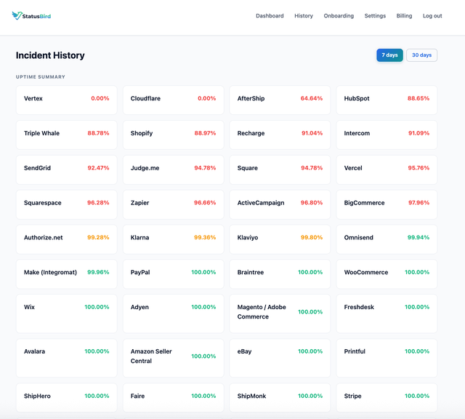
Task: Click Authorize.net's 99.28% uptime value
Action: 98,237
